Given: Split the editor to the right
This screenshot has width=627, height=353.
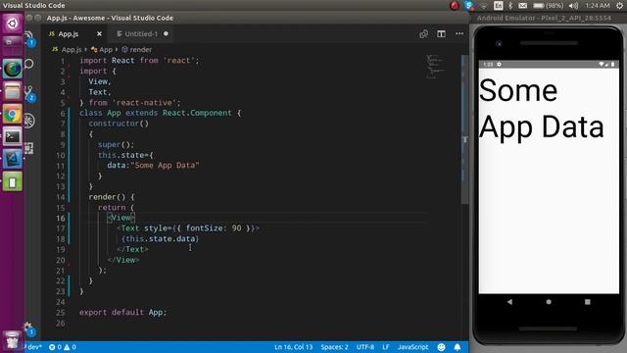Looking at the screenshot, I should tap(441, 34).
